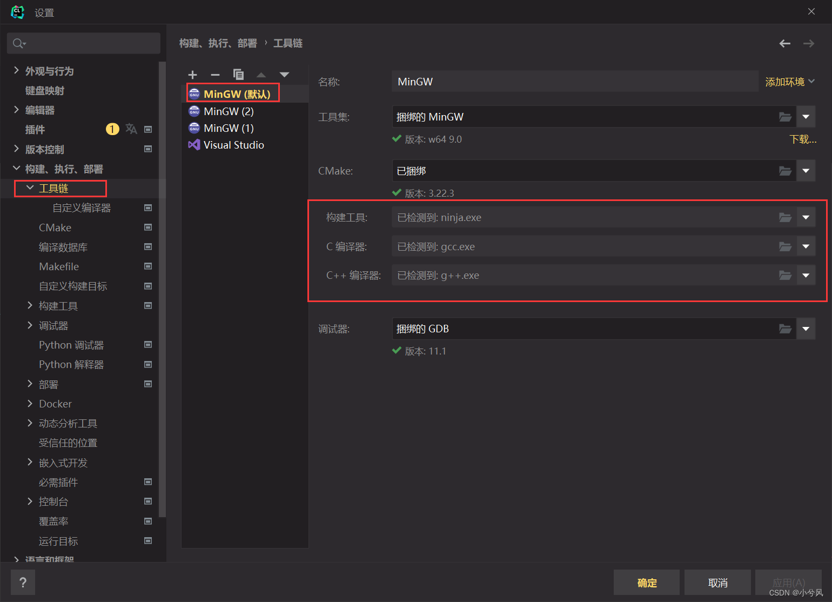This screenshot has width=832, height=602.
Task: Browse folder for 工具集 path
Action: [x=785, y=117]
